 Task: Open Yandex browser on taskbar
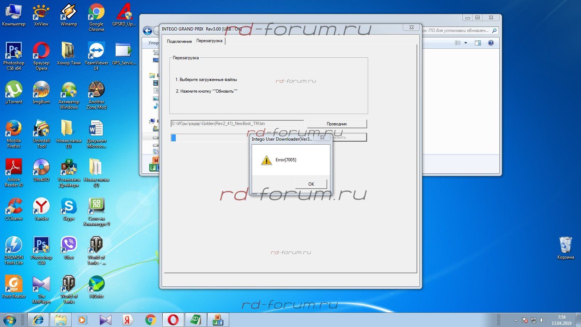127,320
